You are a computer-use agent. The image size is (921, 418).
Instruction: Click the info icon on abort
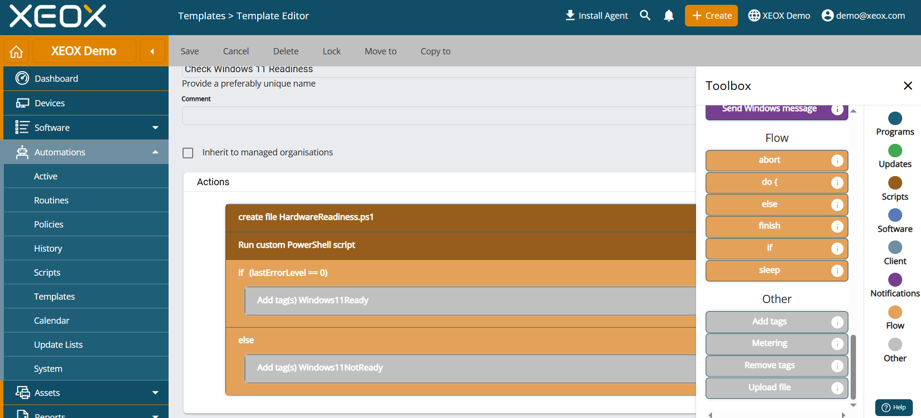[837, 160]
